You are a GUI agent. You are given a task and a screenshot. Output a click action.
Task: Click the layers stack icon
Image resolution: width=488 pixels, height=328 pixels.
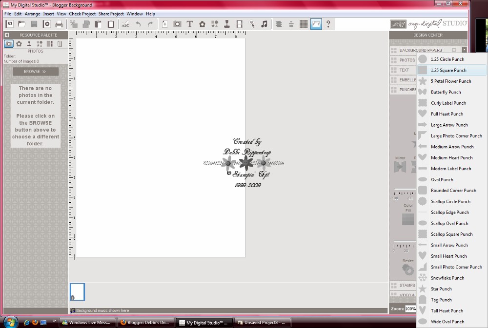tap(279, 24)
